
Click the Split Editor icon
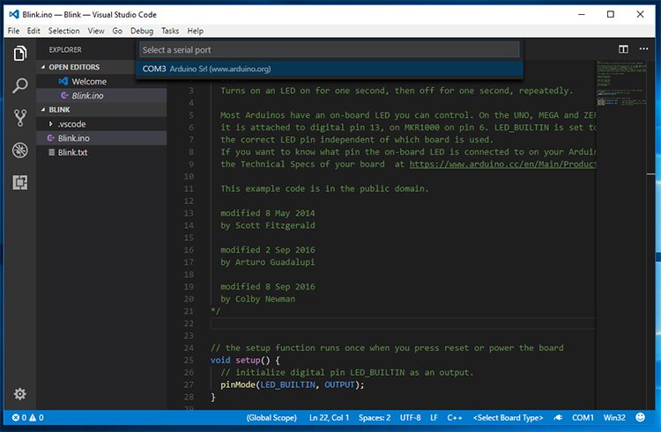pos(623,49)
